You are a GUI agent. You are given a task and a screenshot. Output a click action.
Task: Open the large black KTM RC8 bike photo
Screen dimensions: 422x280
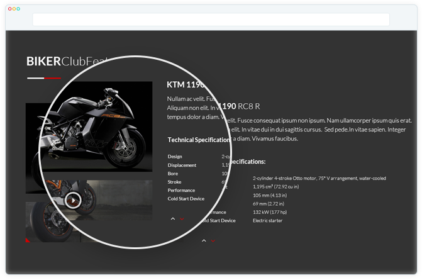97,126
